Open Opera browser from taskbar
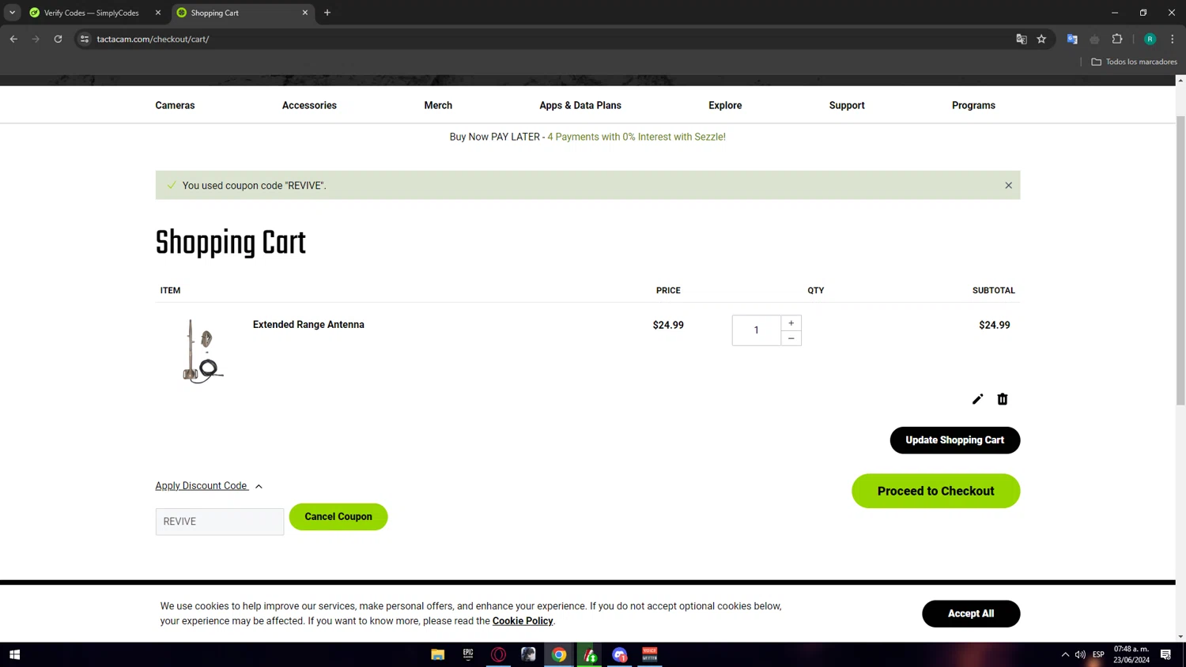Screen dimensions: 1186x667 point(498,654)
